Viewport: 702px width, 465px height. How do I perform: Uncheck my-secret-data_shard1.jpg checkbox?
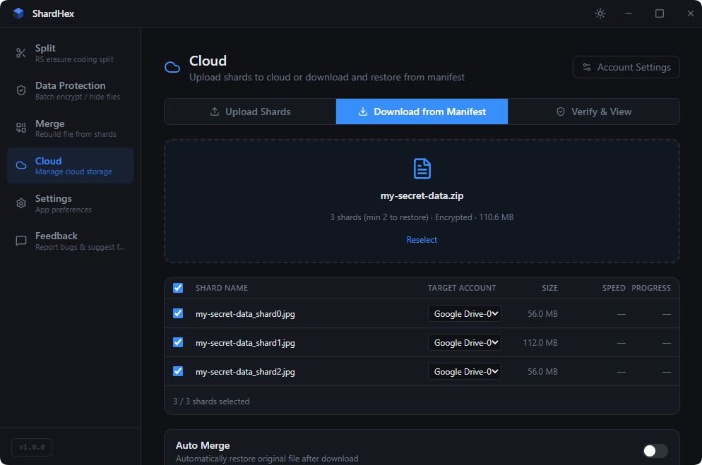pyautogui.click(x=178, y=342)
